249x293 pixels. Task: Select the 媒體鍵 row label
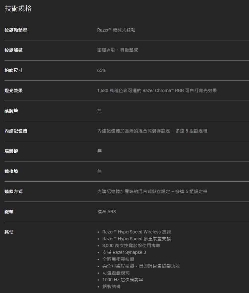click(11, 151)
